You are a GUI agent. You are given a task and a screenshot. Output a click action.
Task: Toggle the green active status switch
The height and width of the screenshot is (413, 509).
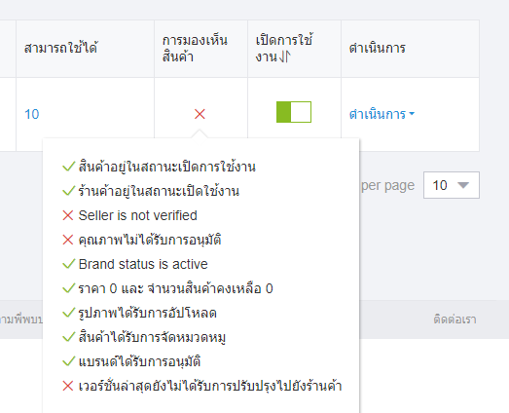294,112
